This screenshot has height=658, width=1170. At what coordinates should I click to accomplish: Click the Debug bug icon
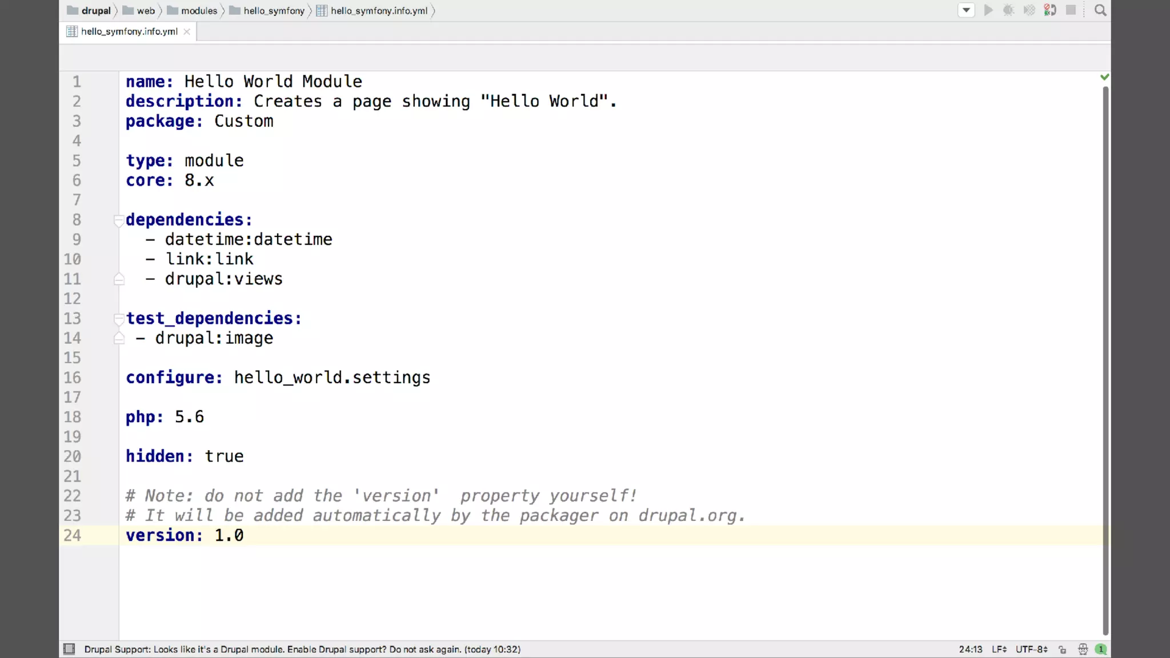1008,10
